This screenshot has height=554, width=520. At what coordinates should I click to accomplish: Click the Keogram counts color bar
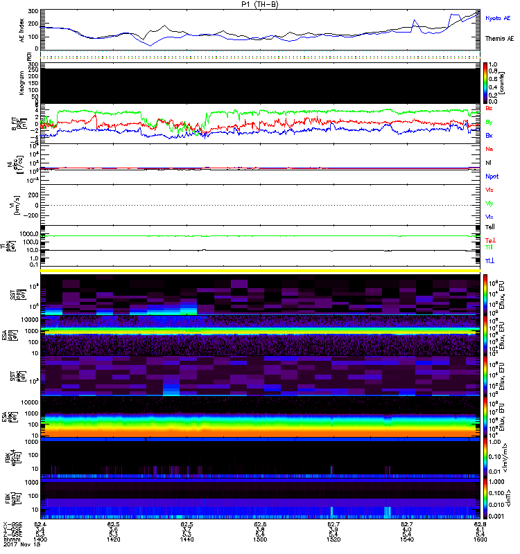click(x=487, y=82)
